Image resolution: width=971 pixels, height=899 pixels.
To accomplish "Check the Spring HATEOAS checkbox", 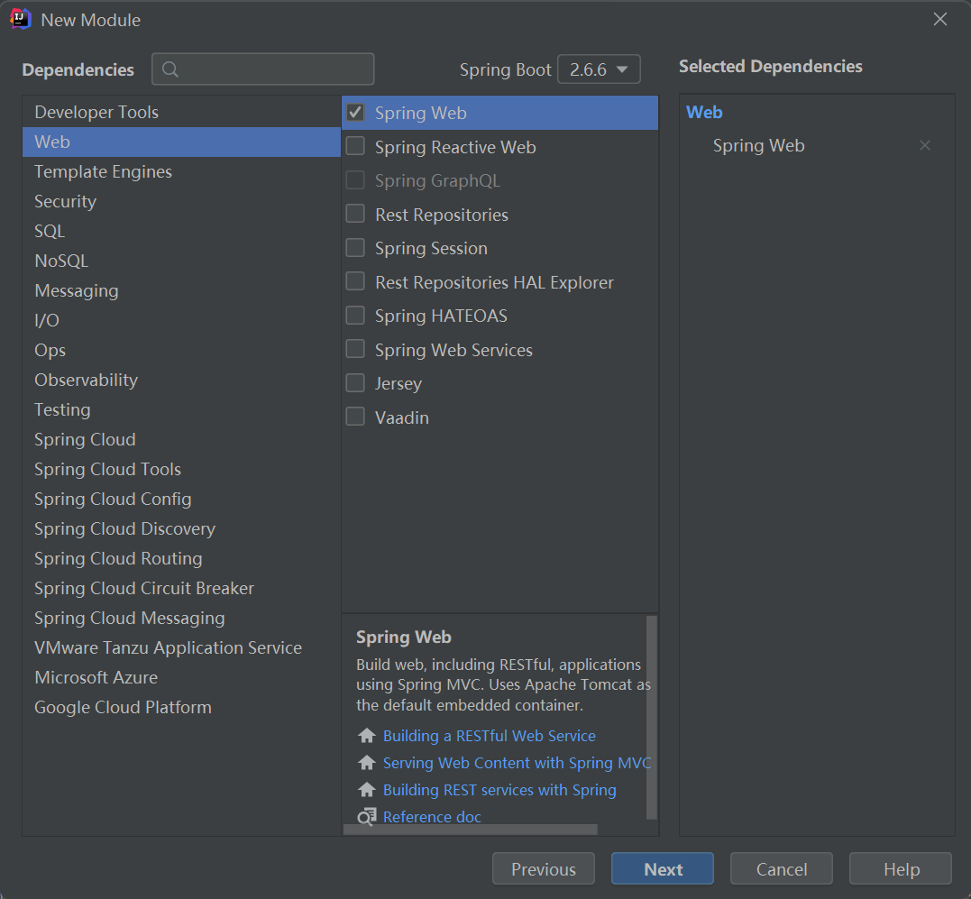I will coord(355,315).
